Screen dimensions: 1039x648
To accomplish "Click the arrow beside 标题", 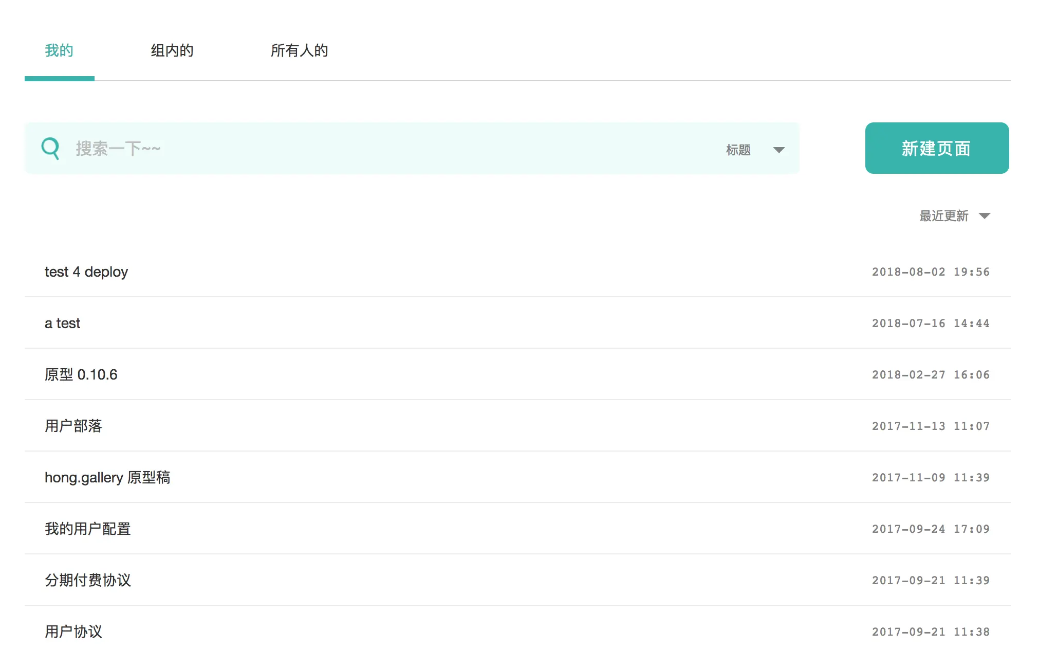I will (x=779, y=150).
